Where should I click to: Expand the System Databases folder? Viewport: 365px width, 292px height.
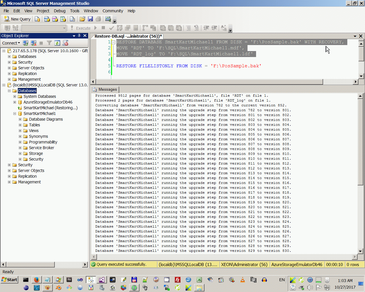pyautogui.click(x=15, y=96)
